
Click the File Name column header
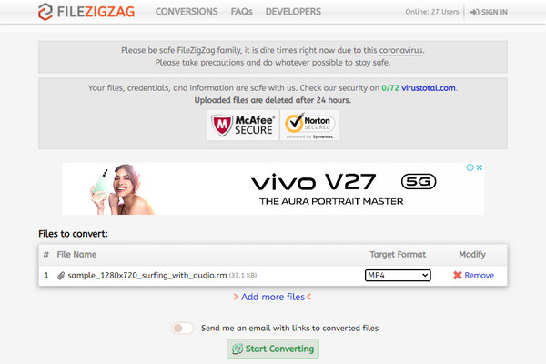(76, 254)
